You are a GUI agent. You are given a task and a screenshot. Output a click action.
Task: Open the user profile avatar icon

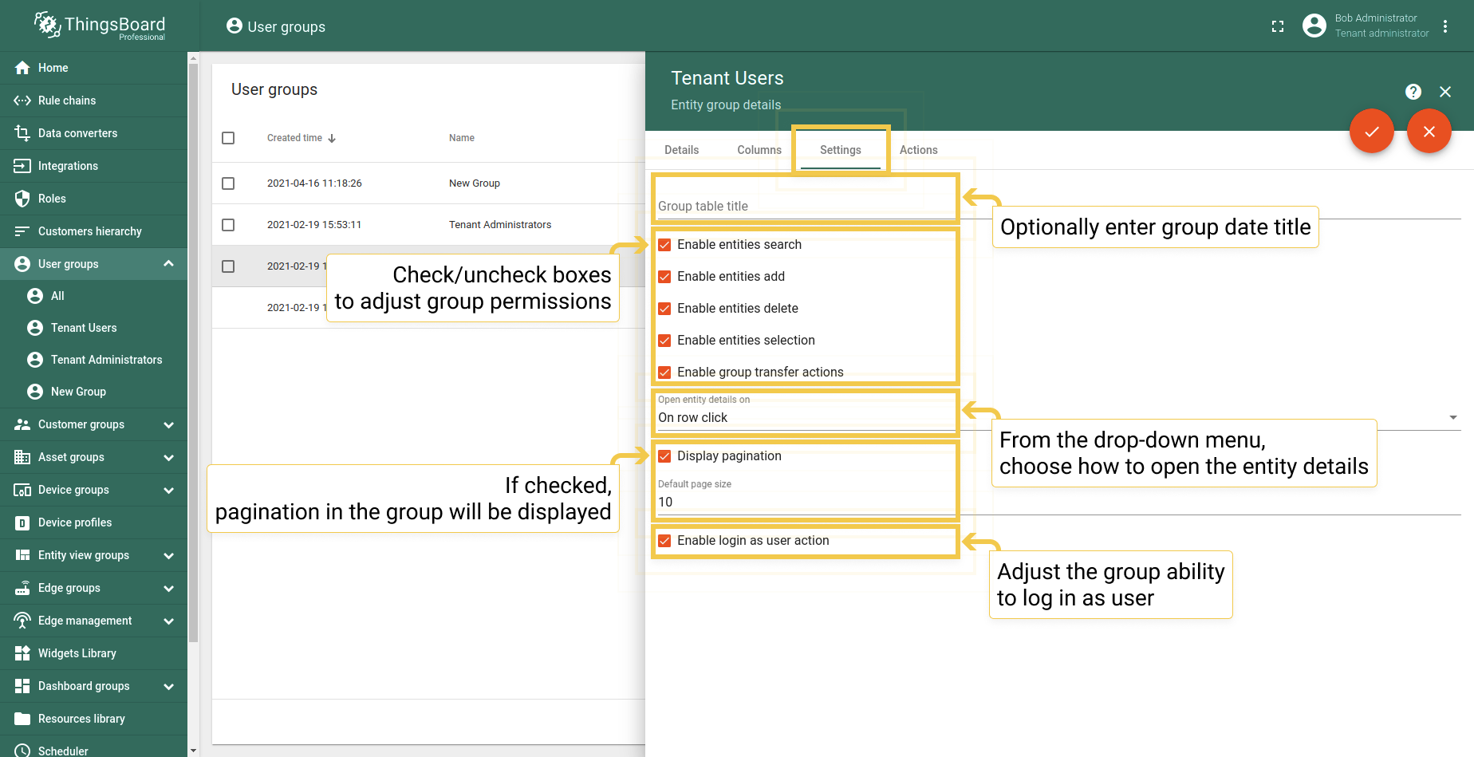[x=1314, y=26]
